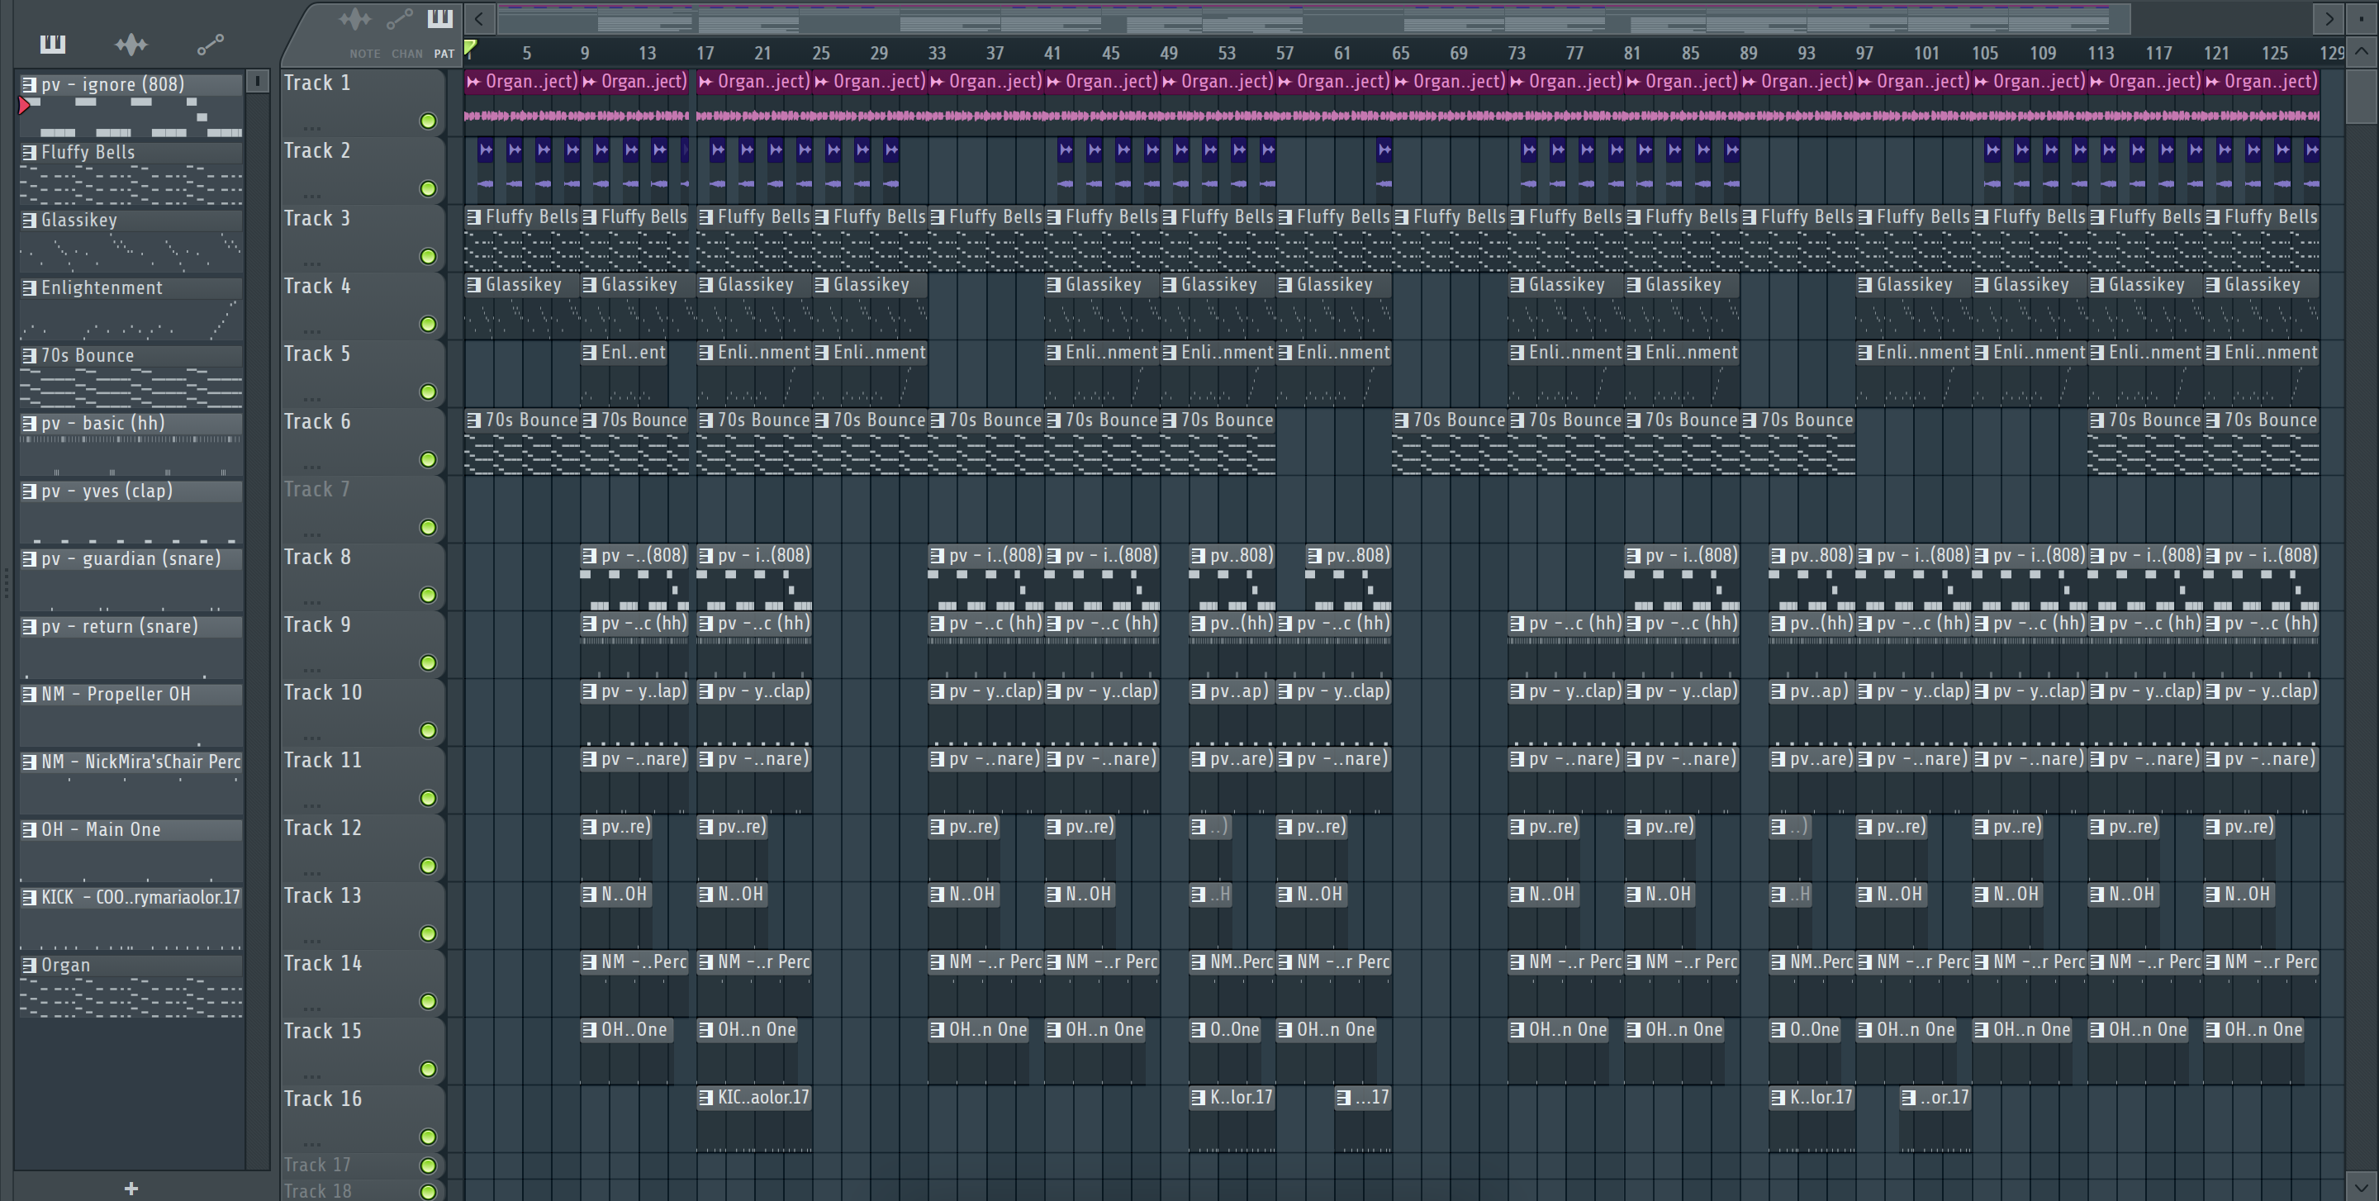
Task: Click bar 65 on the timeline ruler
Action: point(1400,53)
